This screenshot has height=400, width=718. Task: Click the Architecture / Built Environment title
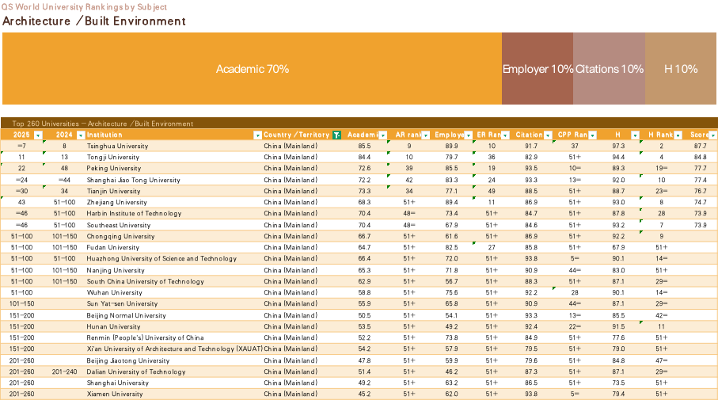click(94, 21)
